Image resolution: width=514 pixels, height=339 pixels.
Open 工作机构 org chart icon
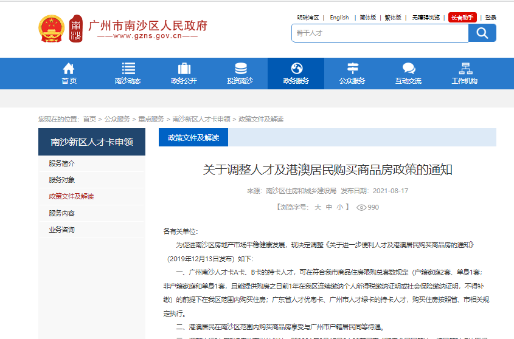[x=465, y=69]
